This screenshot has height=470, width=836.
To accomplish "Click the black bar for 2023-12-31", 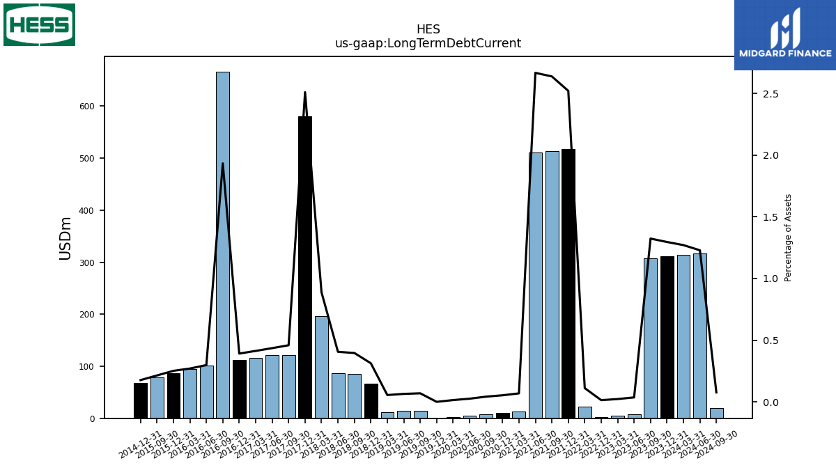I will coord(667,337).
